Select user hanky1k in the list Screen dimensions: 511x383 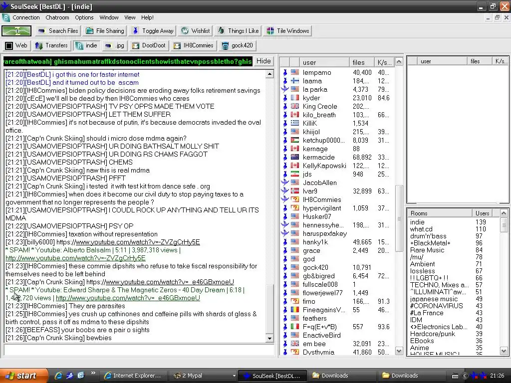(x=315, y=242)
